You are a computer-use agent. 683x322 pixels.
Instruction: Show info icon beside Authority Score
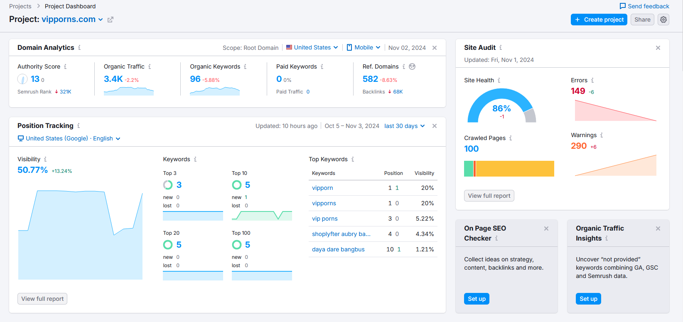[x=65, y=66]
